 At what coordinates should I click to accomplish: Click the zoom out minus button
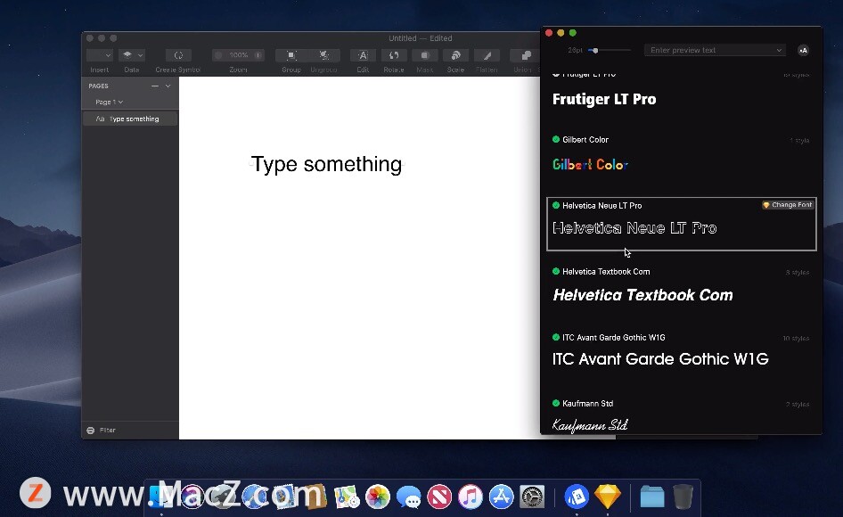218,55
